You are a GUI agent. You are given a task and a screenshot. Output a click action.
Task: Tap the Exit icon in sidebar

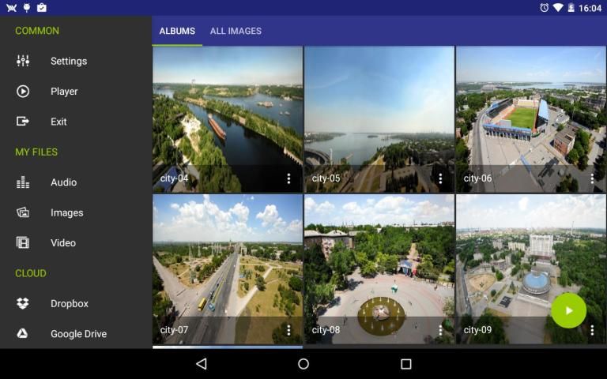pos(23,122)
